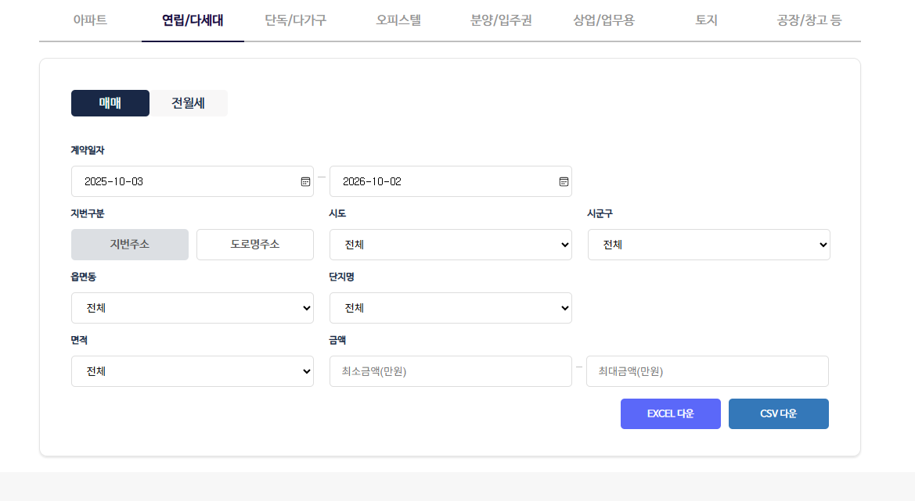The image size is (915, 501).
Task: Go to the 오피스텔 tab
Action: pos(398,20)
